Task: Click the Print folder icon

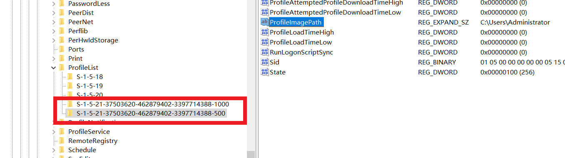Action: coord(62,58)
